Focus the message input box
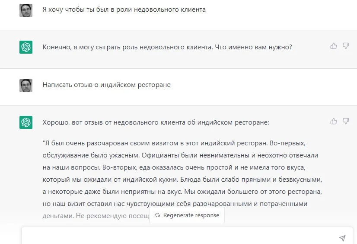The width and height of the screenshot is (357, 244). [173, 238]
